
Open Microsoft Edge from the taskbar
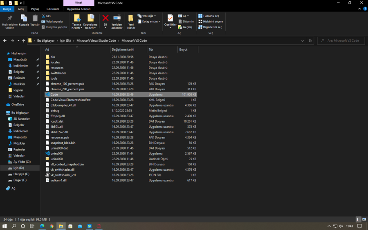click(42, 226)
